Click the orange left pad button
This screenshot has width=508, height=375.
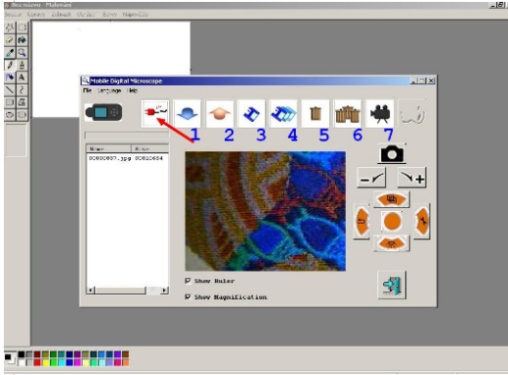[x=361, y=222]
